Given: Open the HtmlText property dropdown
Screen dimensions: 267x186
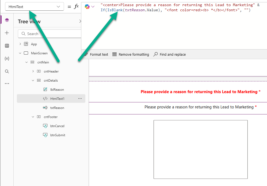Looking at the screenshot, I should pyautogui.click(x=34, y=7).
